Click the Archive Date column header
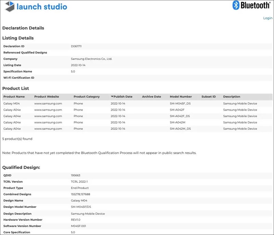The image size is (274, 235). [x=151, y=97]
